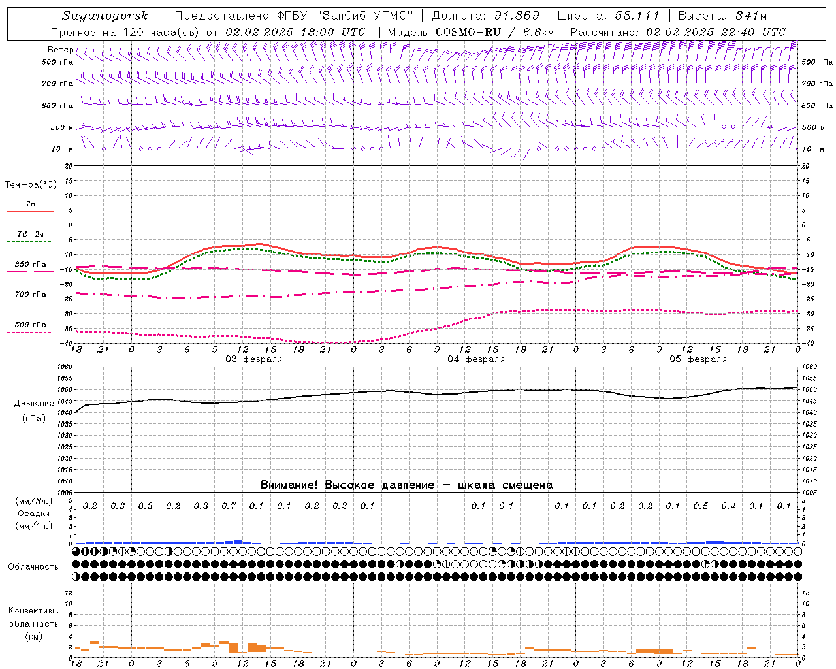This screenshot has height=669, width=836.
Task: Click the '03 февраля' date label
Action: tap(253, 359)
